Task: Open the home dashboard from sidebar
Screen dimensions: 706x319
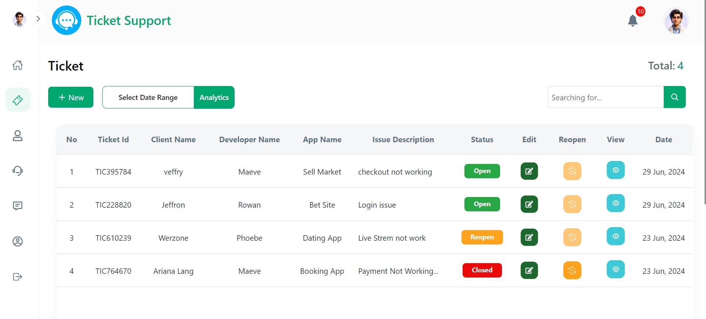Action: click(x=18, y=65)
